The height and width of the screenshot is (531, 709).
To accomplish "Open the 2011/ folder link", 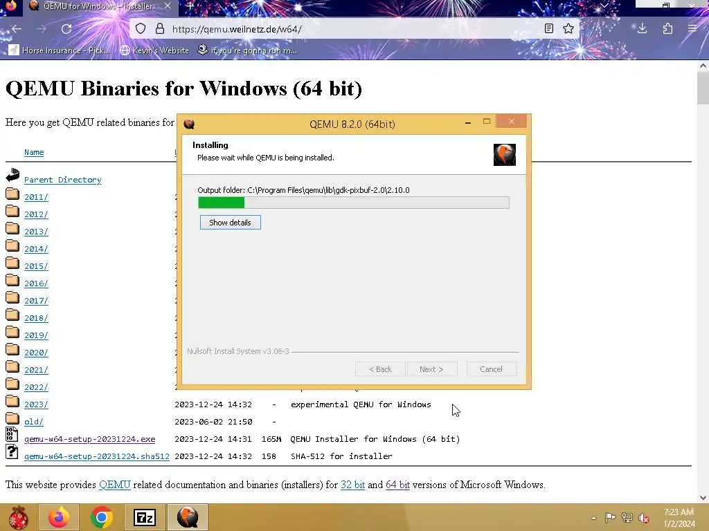I will (36, 197).
